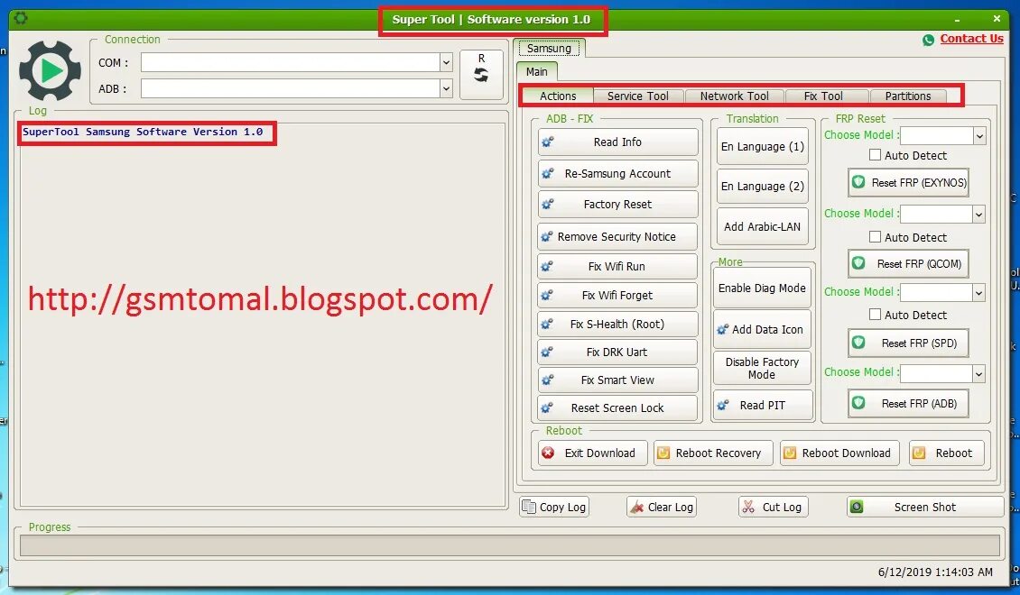Click Clear Log button
This screenshot has width=1020, height=595.
coord(662,507)
